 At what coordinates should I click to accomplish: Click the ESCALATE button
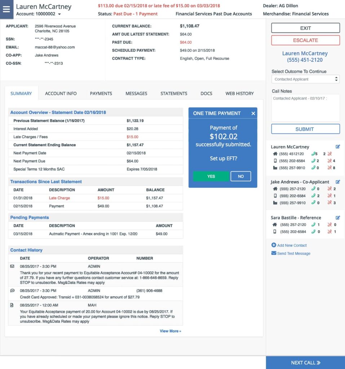point(305,40)
